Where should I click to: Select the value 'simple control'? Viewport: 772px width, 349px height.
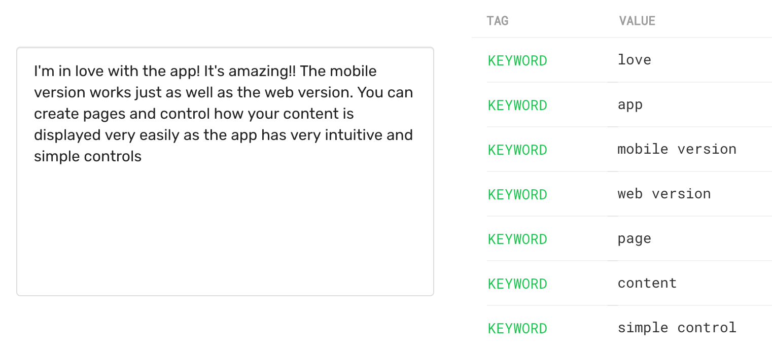[677, 327]
